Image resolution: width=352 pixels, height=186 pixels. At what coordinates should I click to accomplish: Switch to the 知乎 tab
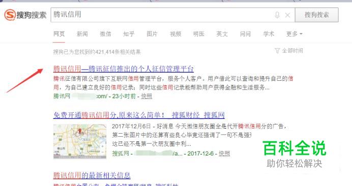129,34
